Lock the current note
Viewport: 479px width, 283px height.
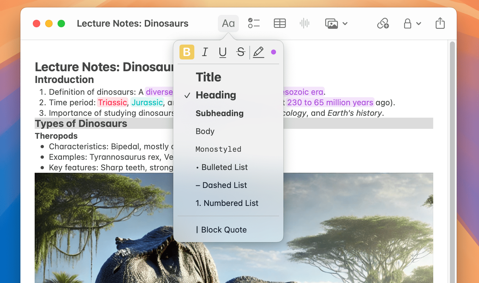408,23
